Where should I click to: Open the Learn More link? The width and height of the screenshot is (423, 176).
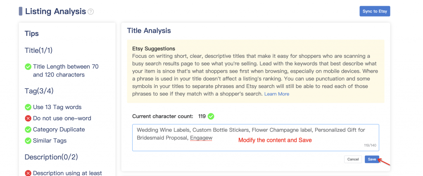pyautogui.click(x=277, y=94)
